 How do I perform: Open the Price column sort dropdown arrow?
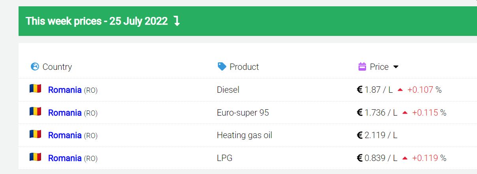(396, 67)
